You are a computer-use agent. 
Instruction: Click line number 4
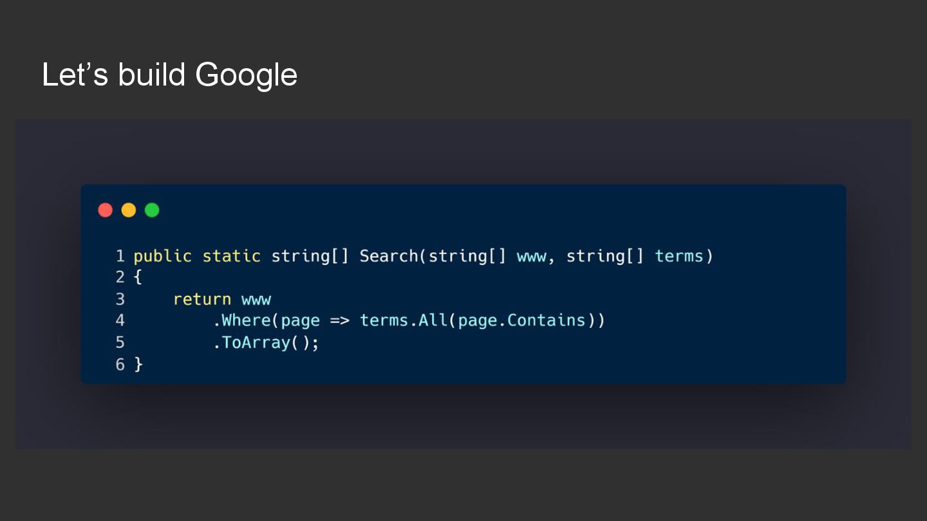[x=120, y=320]
